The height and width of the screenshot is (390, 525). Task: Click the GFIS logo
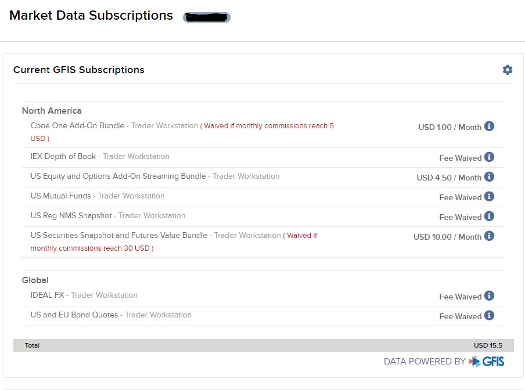pos(487,362)
